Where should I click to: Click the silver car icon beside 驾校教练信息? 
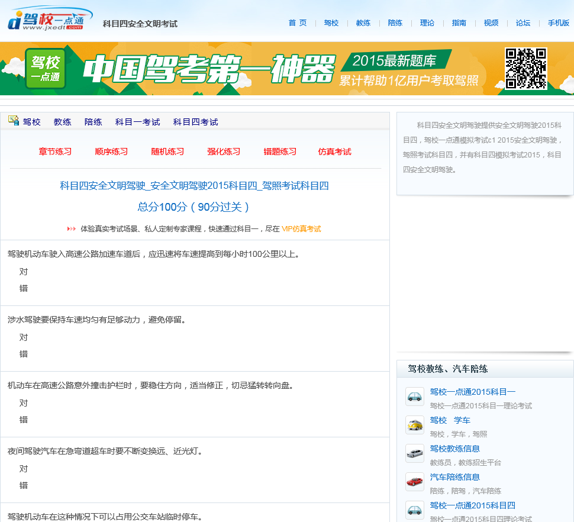click(x=414, y=453)
